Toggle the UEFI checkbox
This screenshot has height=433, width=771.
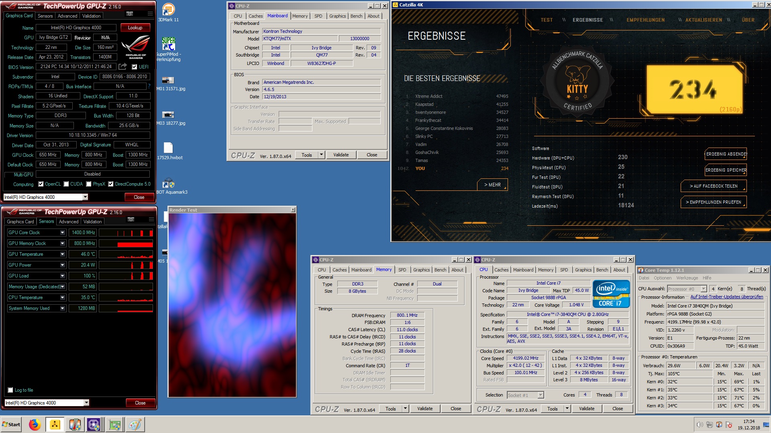pyautogui.click(x=135, y=67)
